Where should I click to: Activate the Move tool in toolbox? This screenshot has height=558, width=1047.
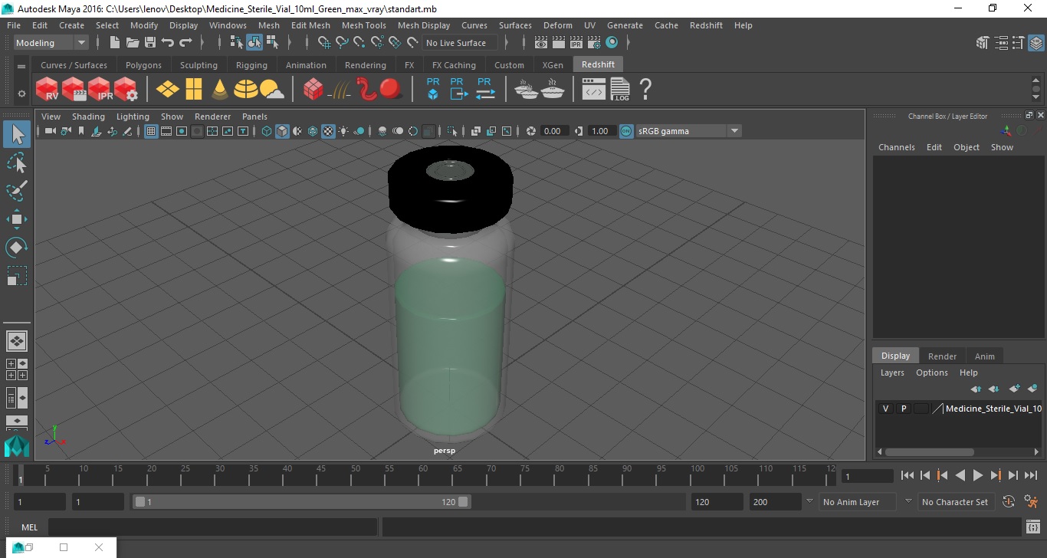pyautogui.click(x=17, y=219)
